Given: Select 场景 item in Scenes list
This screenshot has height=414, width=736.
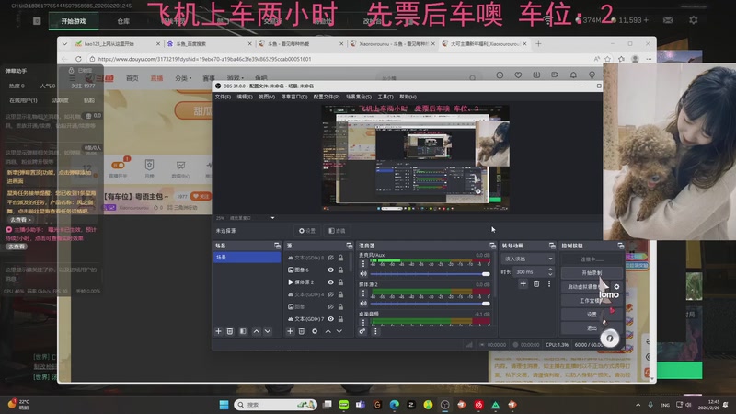Looking at the screenshot, I should tap(247, 258).
